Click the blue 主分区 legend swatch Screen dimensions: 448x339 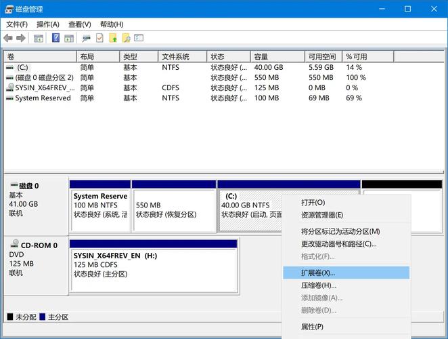[42, 317]
